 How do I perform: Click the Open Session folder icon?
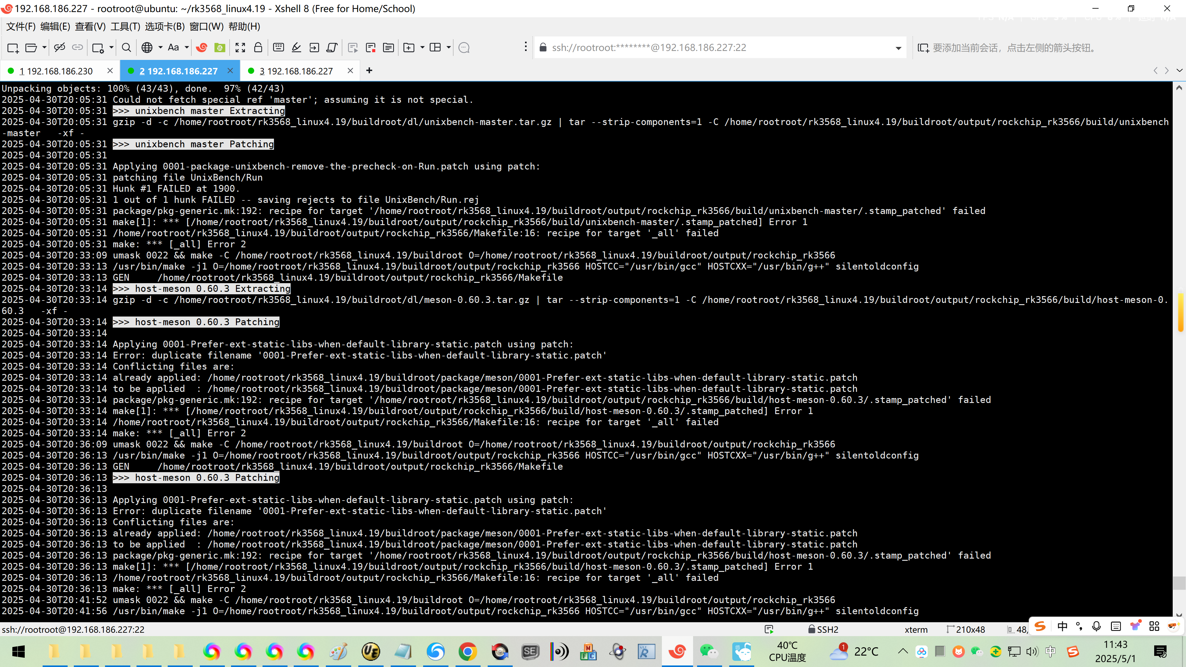(31, 48)
